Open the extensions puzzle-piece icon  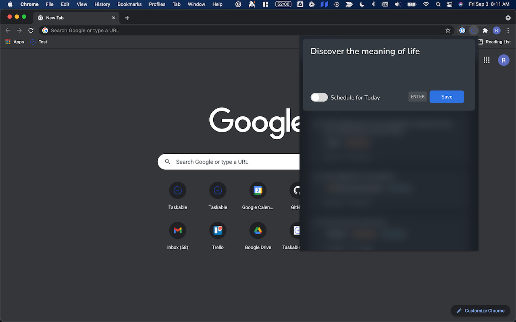pos(485,30)
